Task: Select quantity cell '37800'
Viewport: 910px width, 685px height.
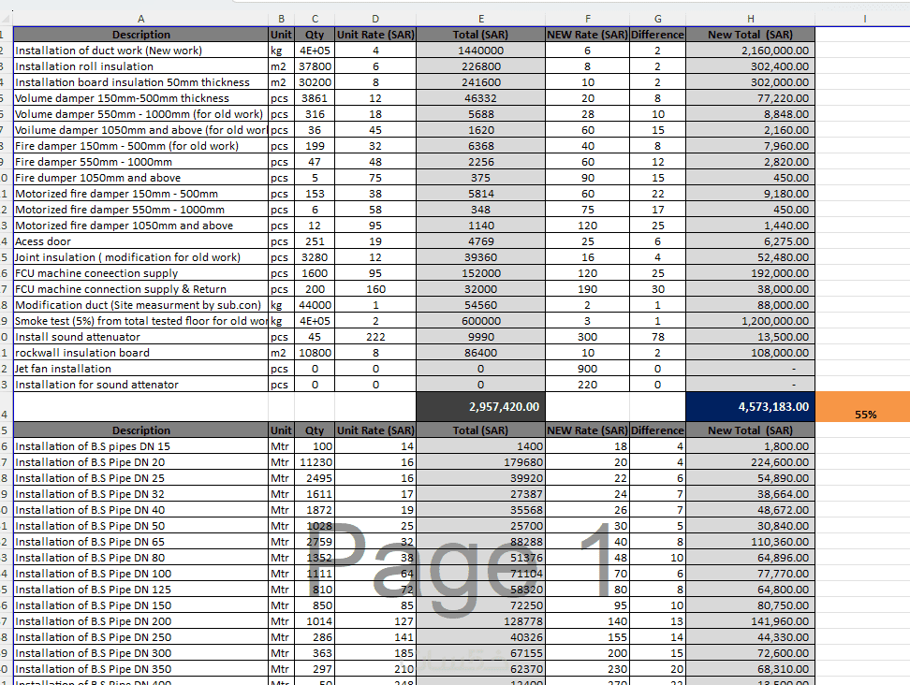Action: [315, 66]
